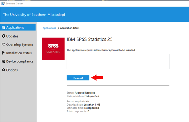Go to Operating Systems section
The width and height of the screenshot is (189, 122).
tap(18, 44)
